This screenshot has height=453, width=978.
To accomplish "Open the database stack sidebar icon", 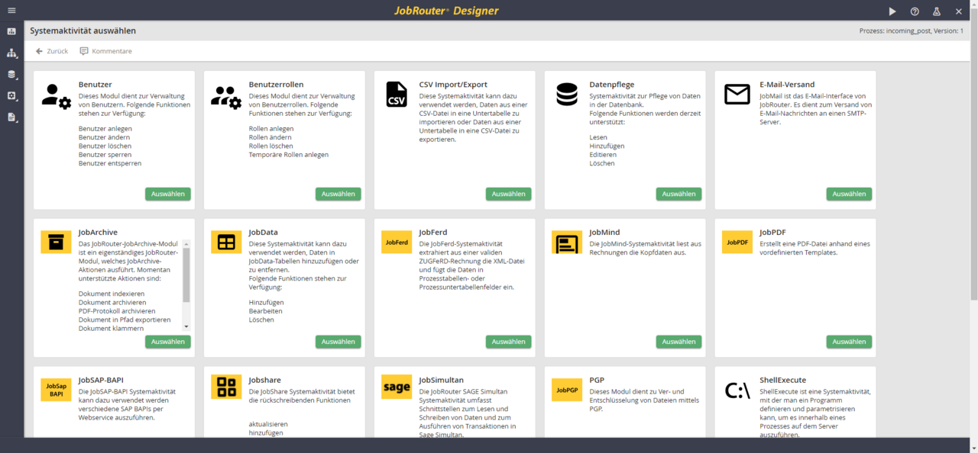I will (11, 75).
